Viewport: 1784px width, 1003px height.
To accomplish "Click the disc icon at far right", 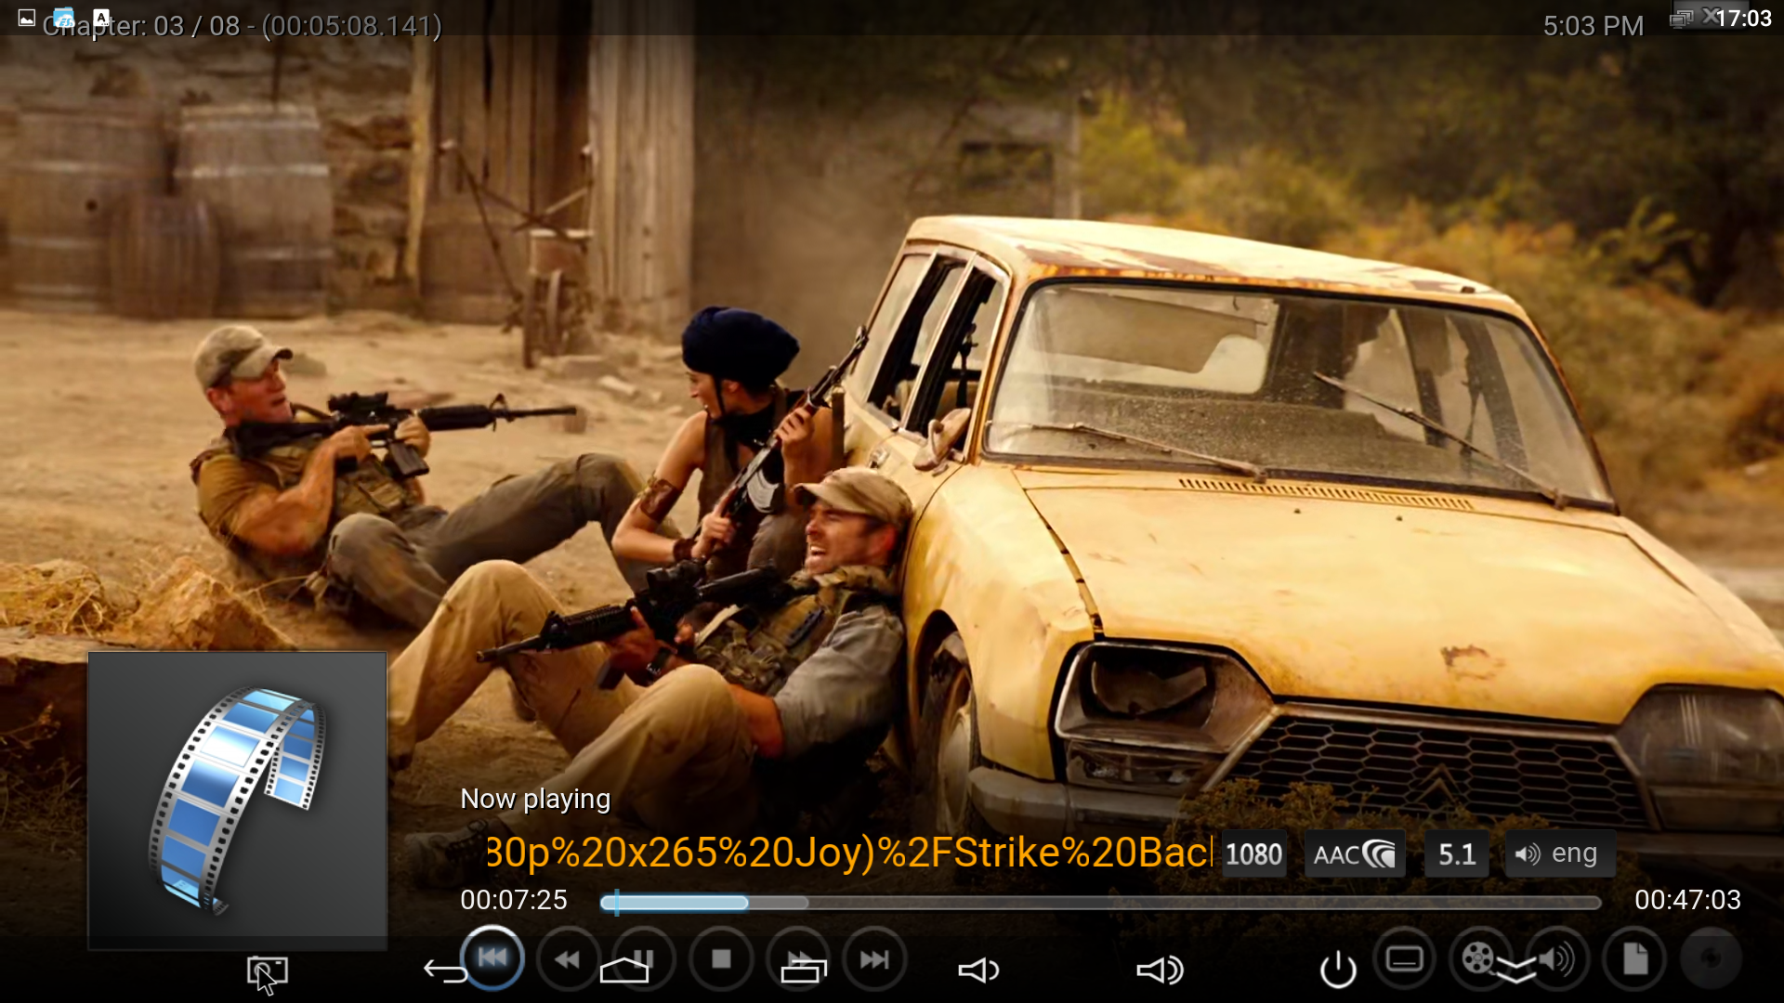I will pyautogui.click(x=1711, y=958).
